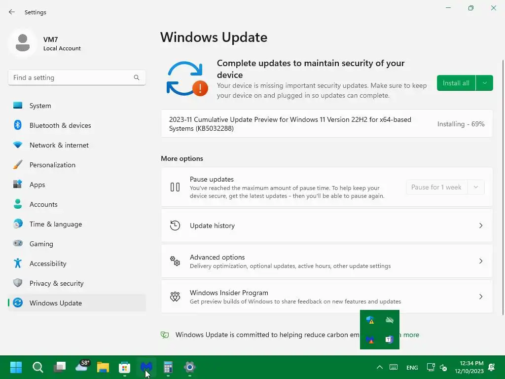Click the vertical scrollbar on the right

503,187
